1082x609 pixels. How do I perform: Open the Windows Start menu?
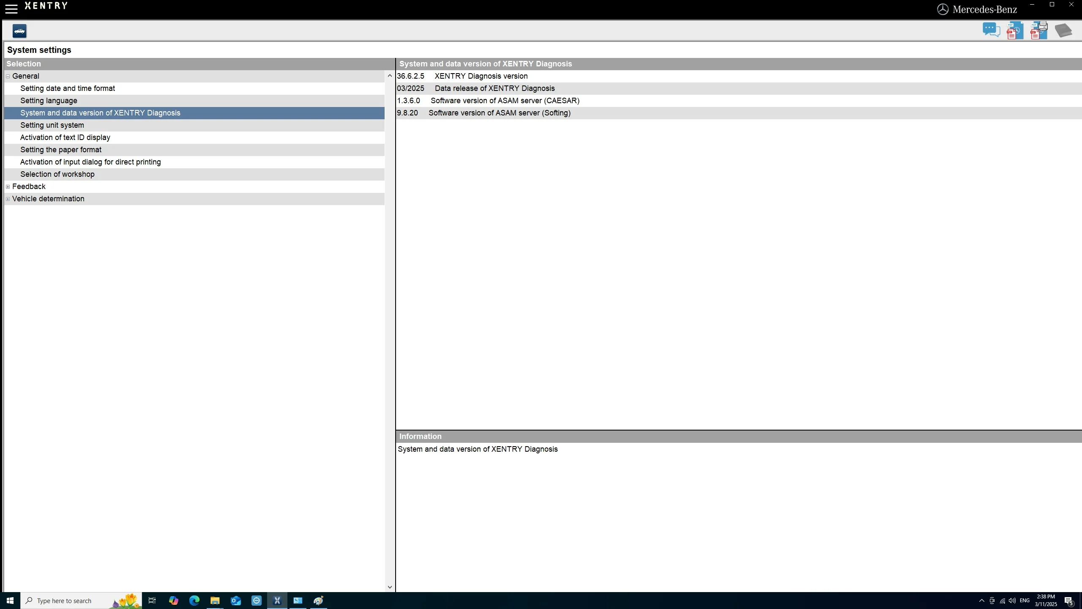[10, 601]
